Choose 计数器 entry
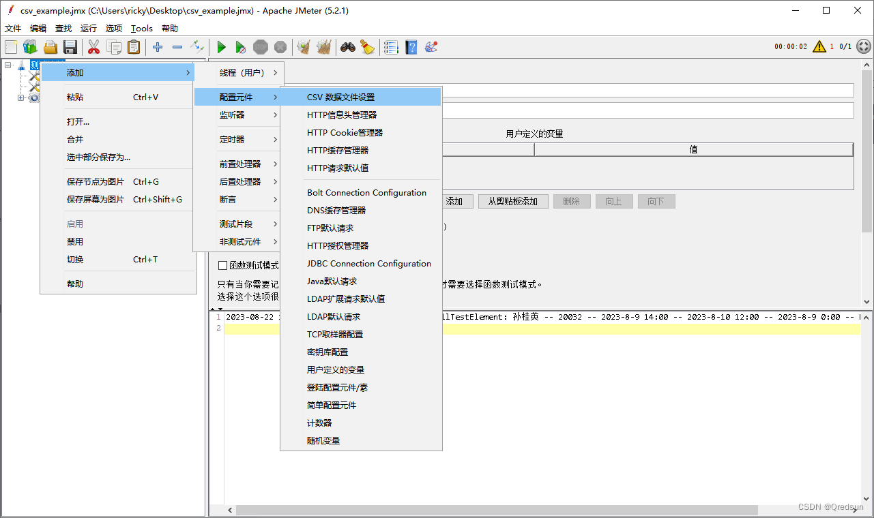874x518 pixels. [361, 423]
